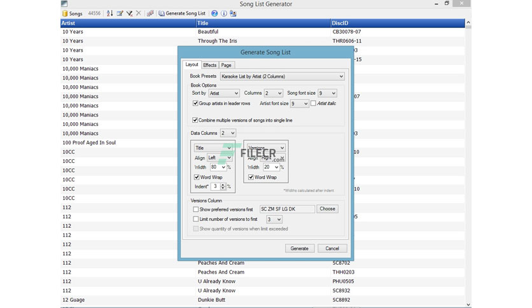Restore the Song List Generator window
Image resolution: width=532 pixels, height=308 pixels.
(x=447, y=3)
